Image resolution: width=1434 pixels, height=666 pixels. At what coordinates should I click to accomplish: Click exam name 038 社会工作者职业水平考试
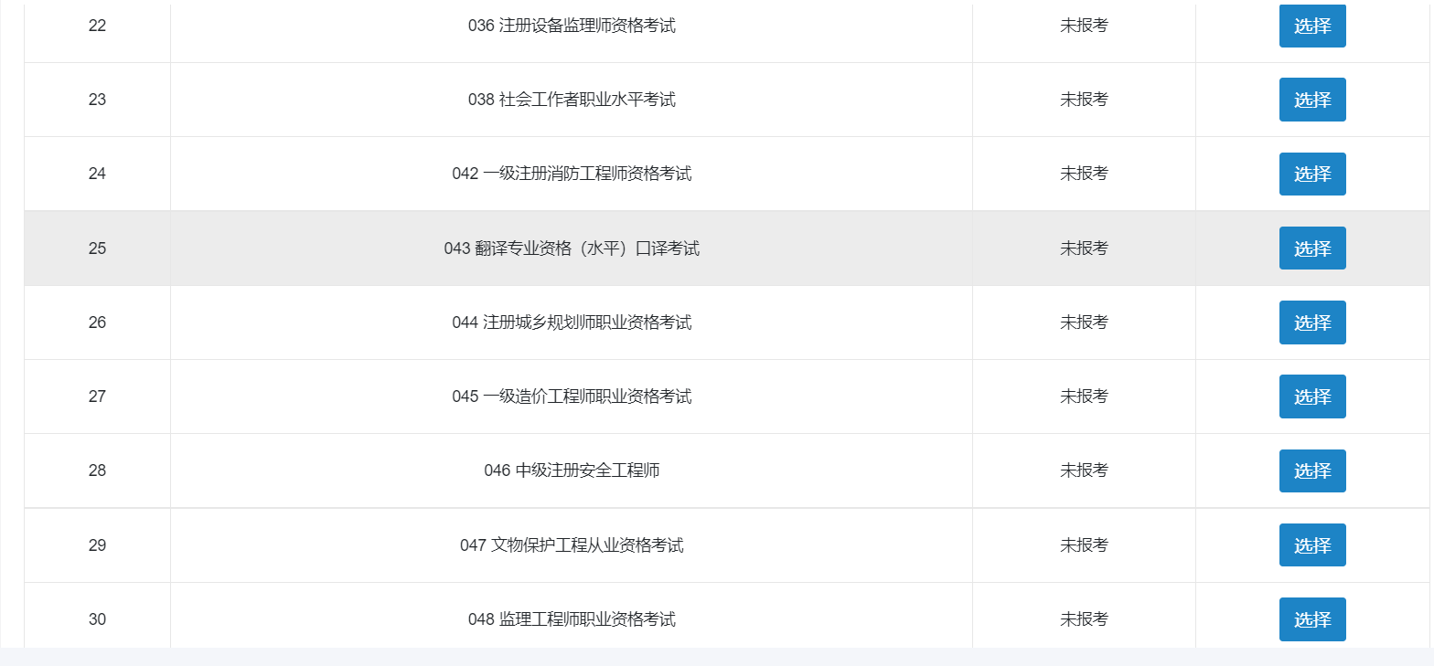pyautogui.click(x=572, y=100)
